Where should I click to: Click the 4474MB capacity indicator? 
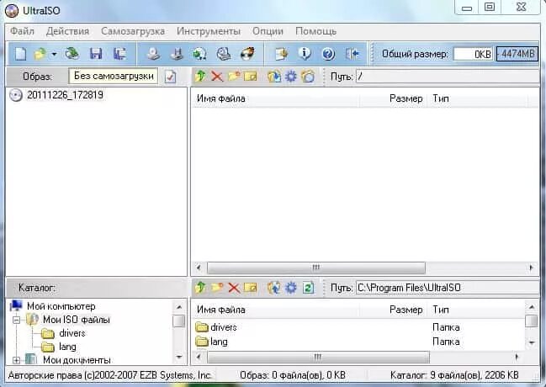pos(517,54)
